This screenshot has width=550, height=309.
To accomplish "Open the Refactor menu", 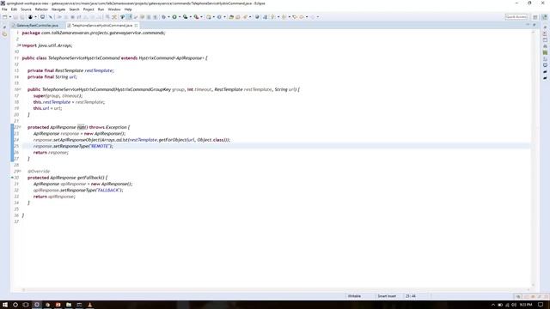I will click(x=41, y=9).
